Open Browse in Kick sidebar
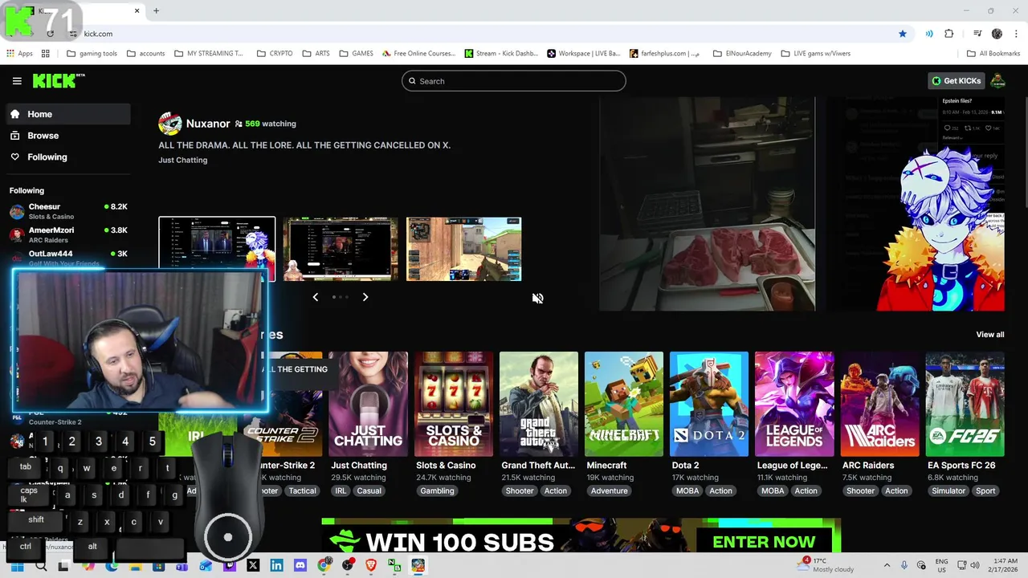This screenshot has height=578, width=1028. pos(68,136)
